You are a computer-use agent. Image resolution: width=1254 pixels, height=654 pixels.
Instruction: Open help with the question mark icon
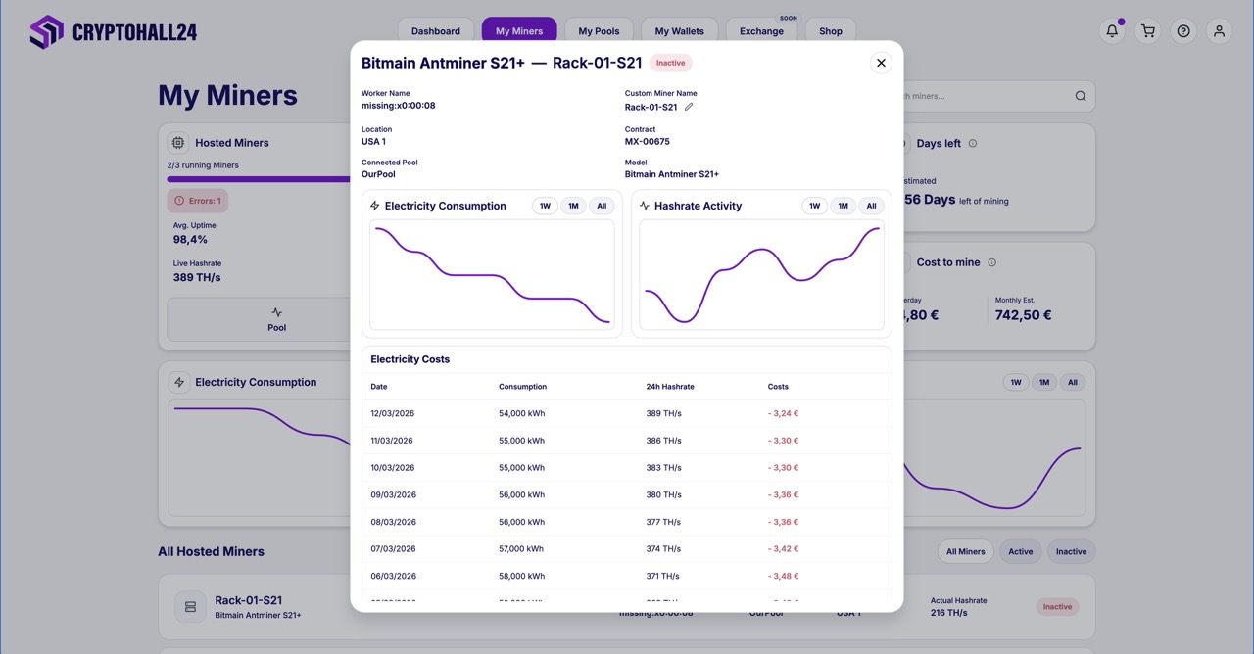pyautogui.click(x=1183, y=30)
